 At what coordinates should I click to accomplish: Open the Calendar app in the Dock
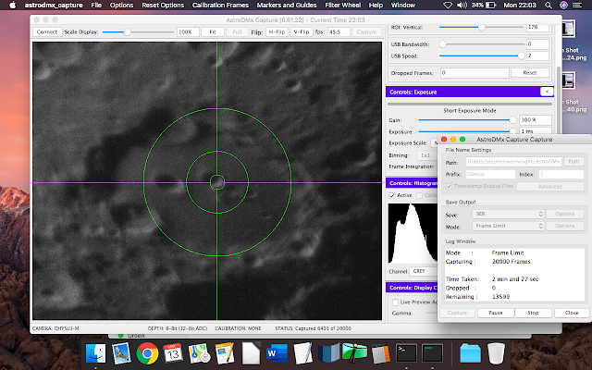(173, 353)
